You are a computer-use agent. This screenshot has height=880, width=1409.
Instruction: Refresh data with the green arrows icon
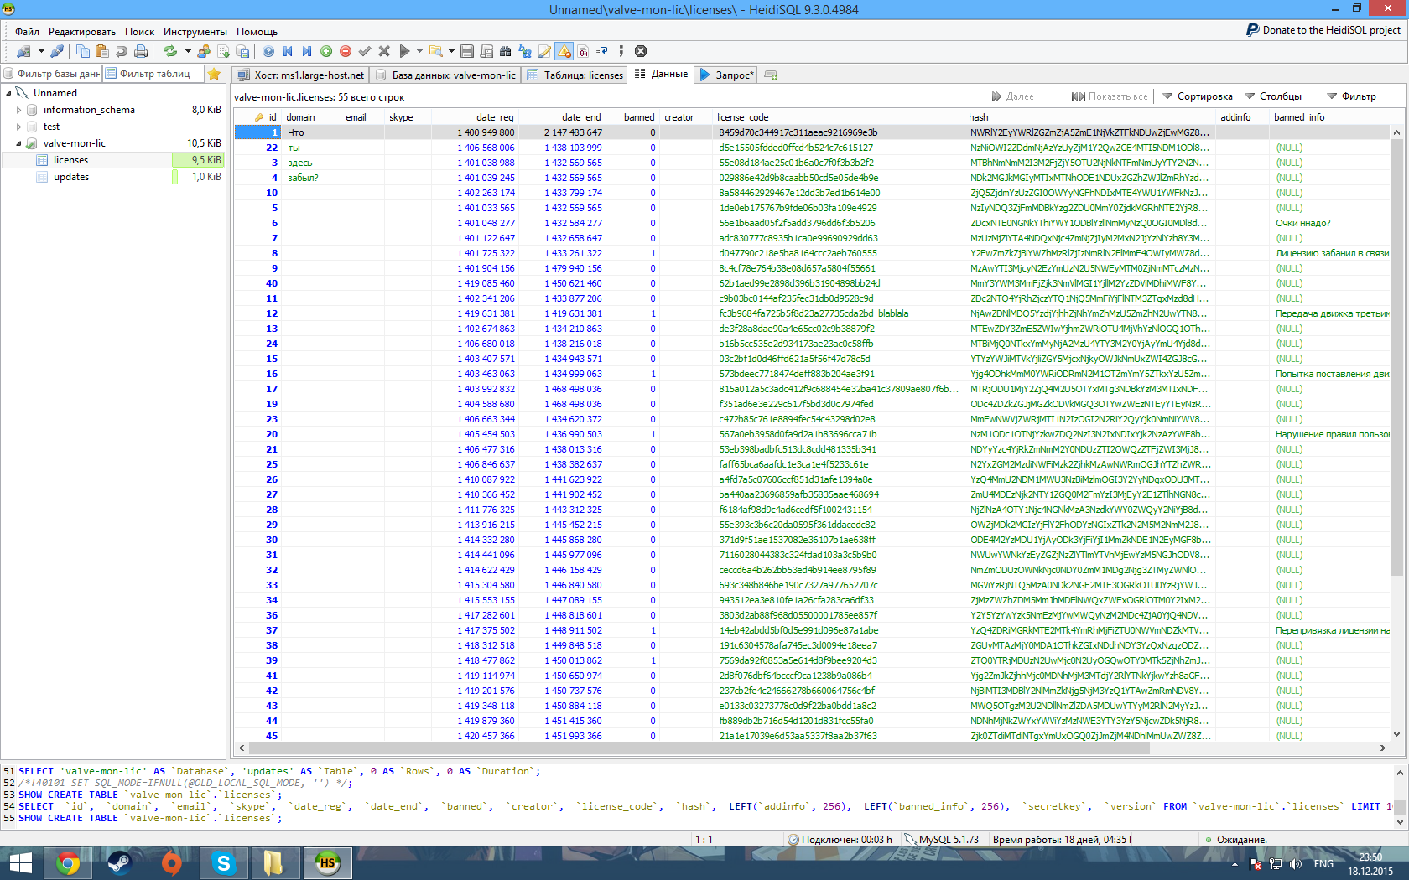click(x=170, y=51)
